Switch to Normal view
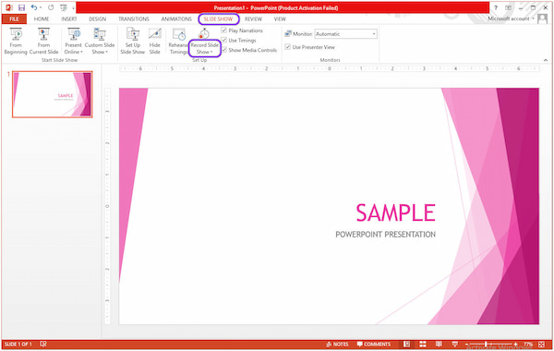 coord(406,344)
